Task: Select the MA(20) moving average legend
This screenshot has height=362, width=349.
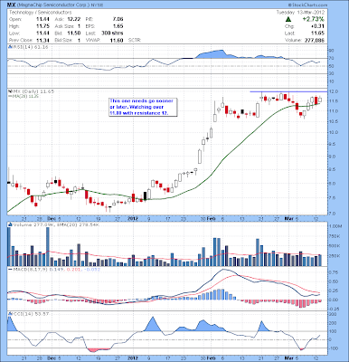Action: (24, 96)
